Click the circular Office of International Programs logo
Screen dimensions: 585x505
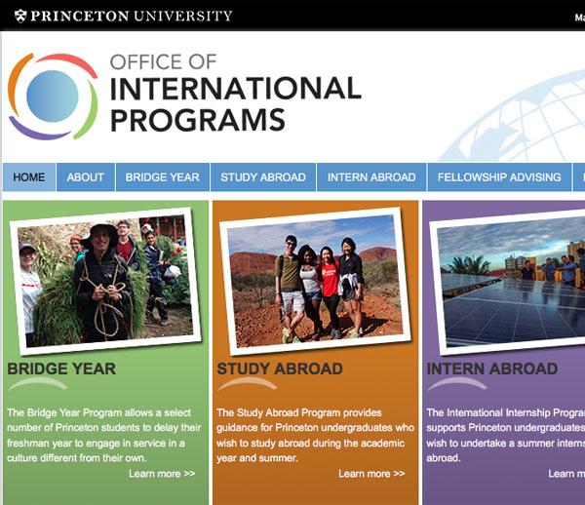coord(55,95)
